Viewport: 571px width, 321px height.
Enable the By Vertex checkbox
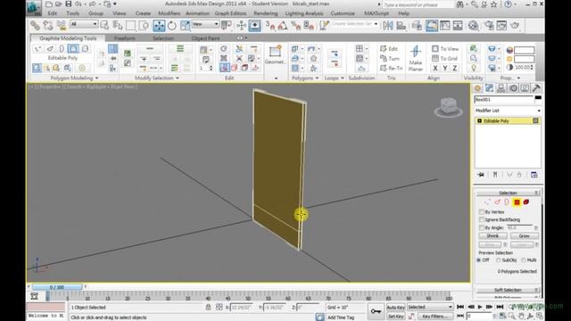pyautogui.click(x=482, y=212)
